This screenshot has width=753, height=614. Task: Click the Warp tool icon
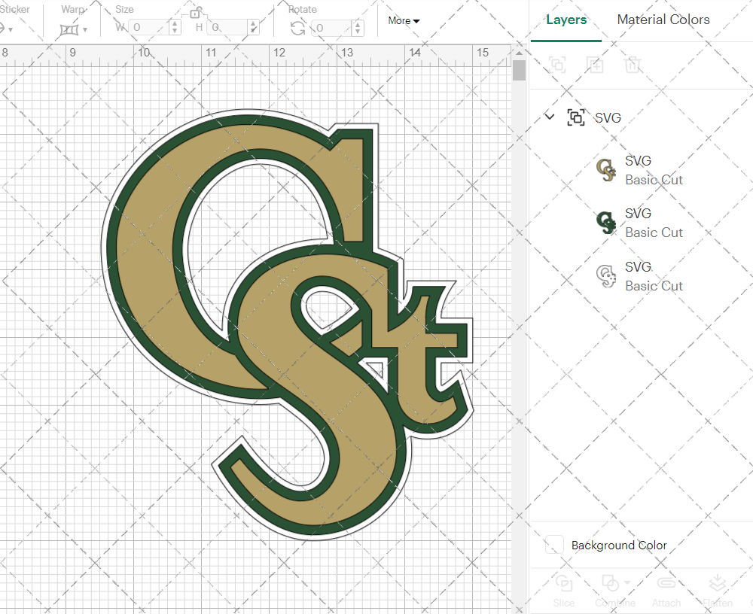tap(69, 30)
